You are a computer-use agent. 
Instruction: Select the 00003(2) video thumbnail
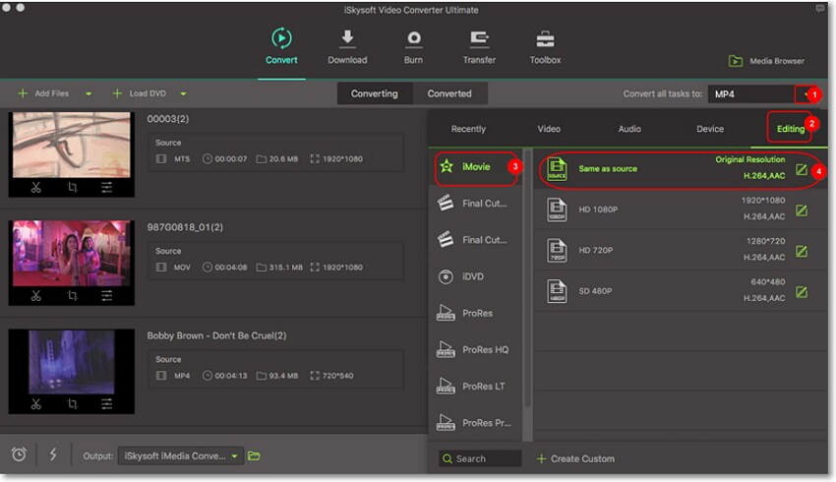coord(72,145)
